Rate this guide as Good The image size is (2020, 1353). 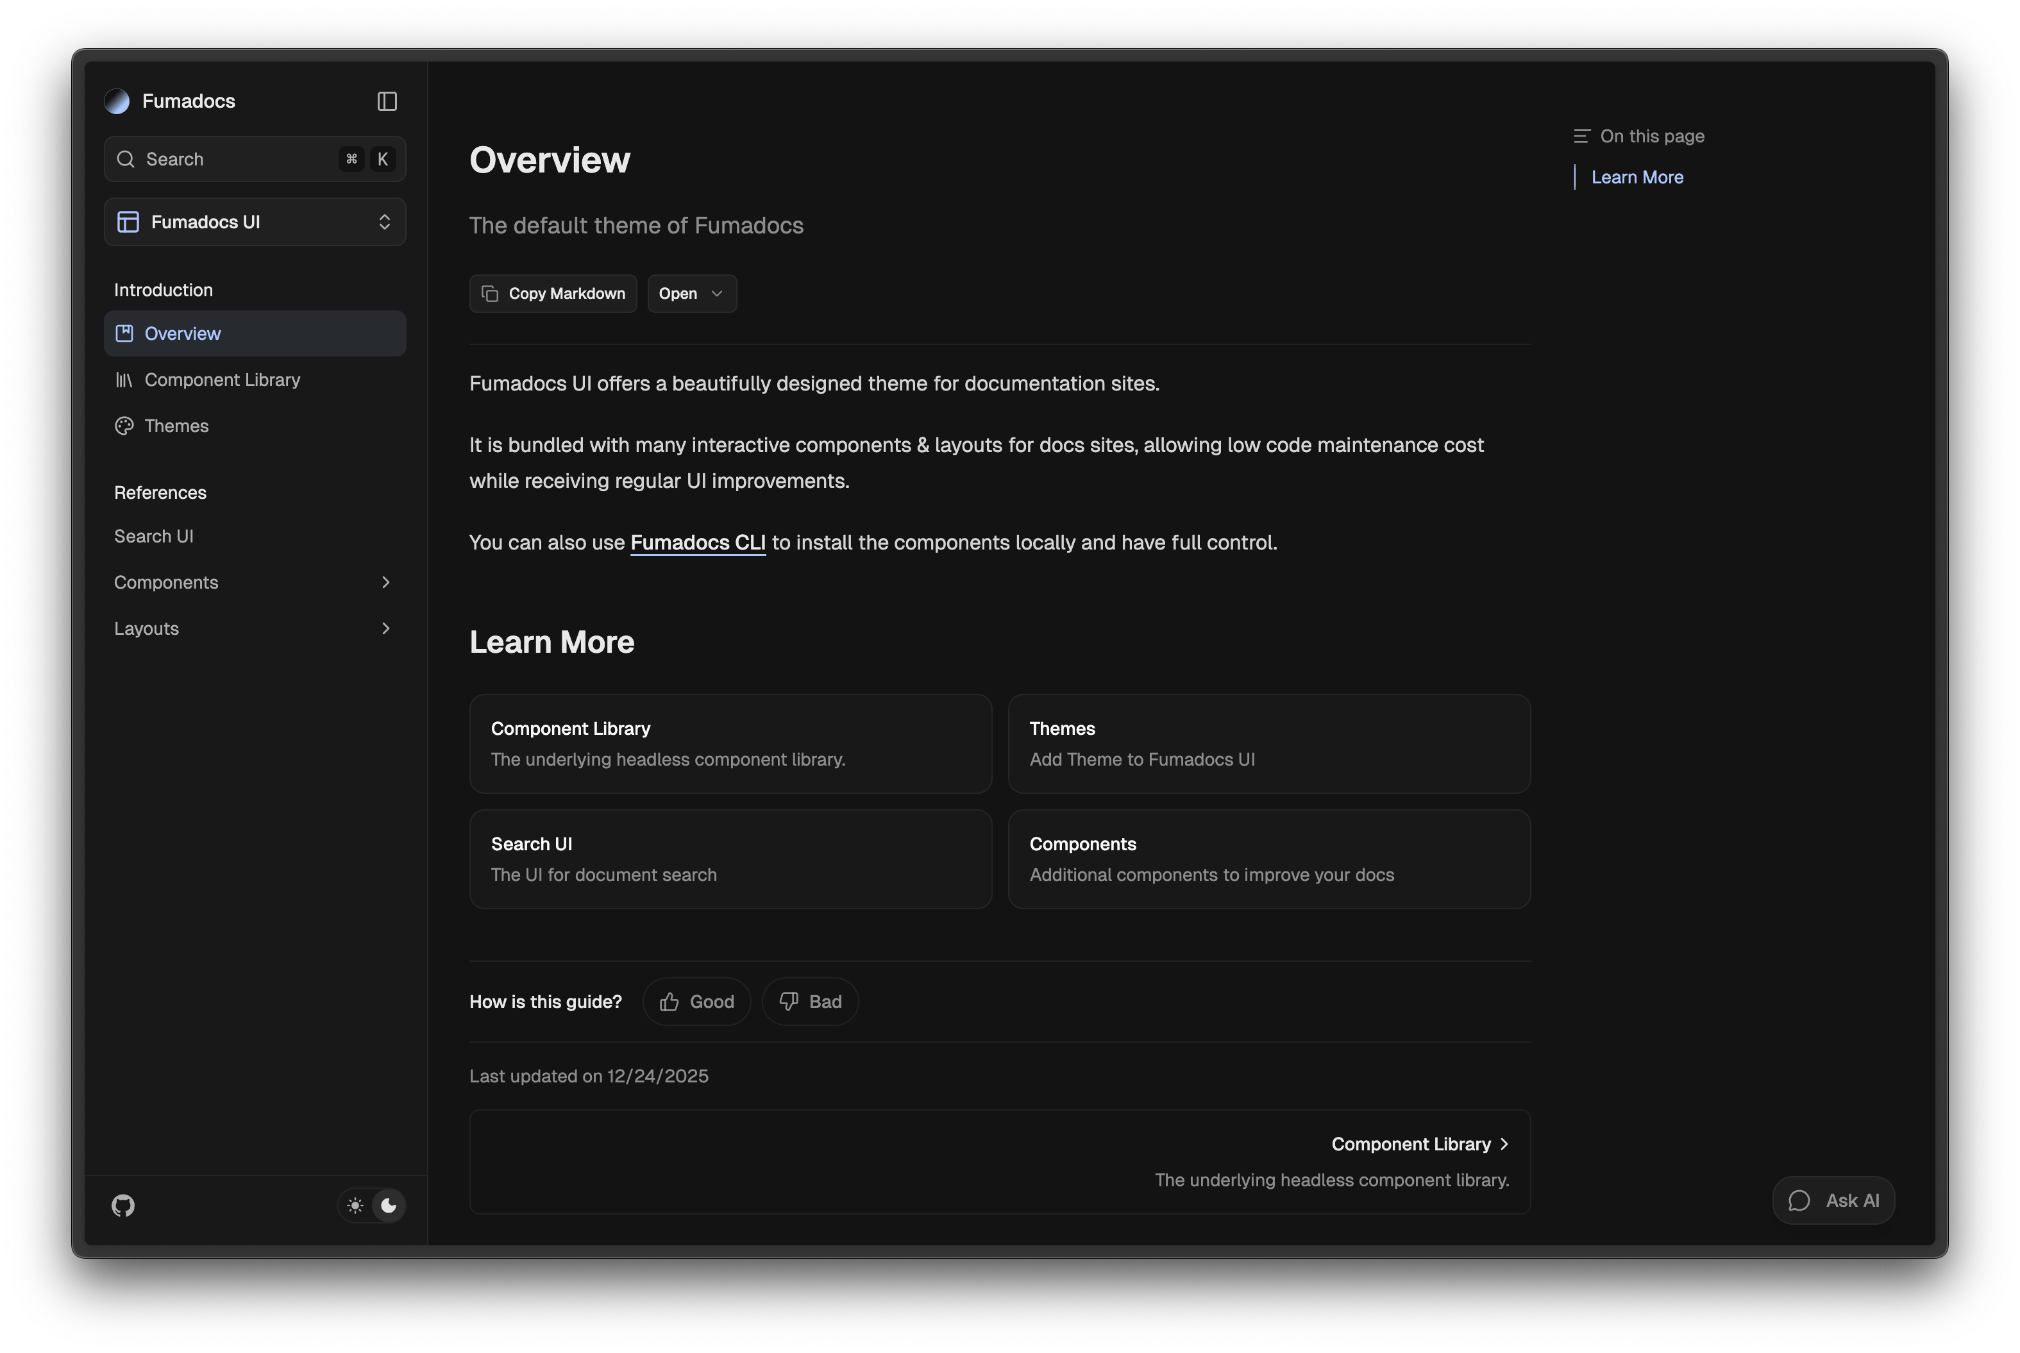click(696, 1001)
